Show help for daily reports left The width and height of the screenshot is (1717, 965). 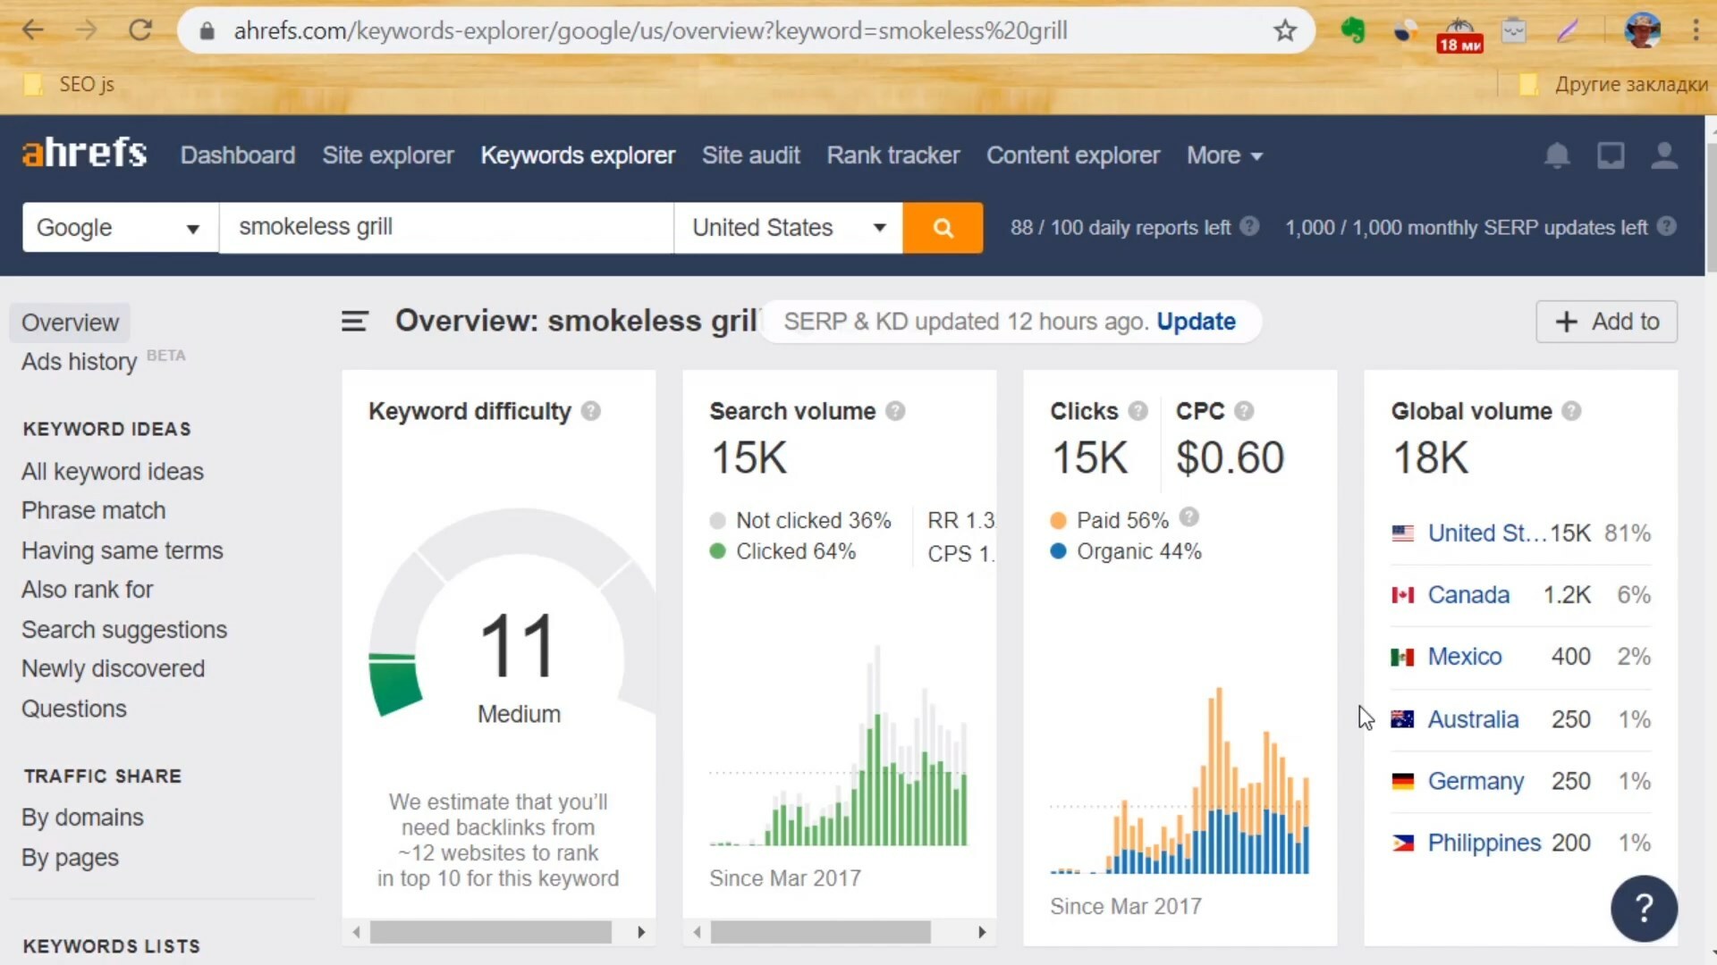1250,226
